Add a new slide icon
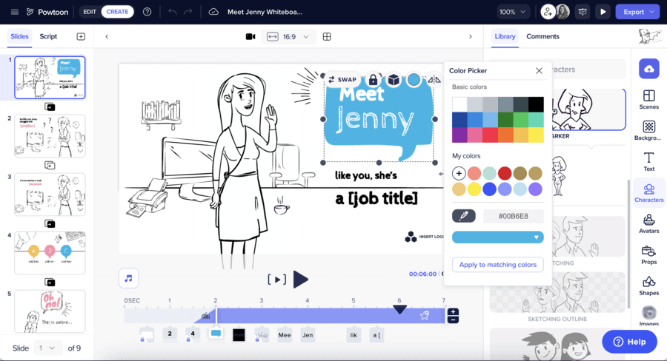 point(81,36)
